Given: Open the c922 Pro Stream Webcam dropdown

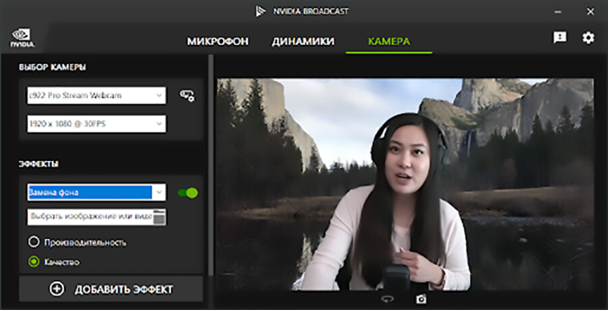Looking at the screenshot, I should pos(97,95).
